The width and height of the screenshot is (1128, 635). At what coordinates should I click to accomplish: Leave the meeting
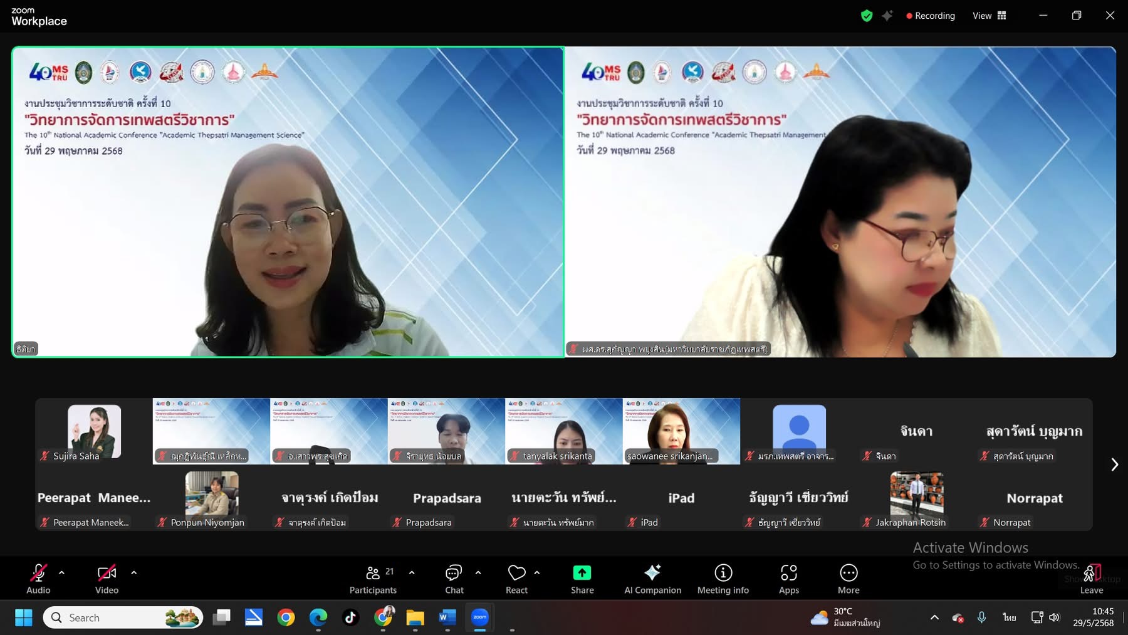[x=1092, y=579]
